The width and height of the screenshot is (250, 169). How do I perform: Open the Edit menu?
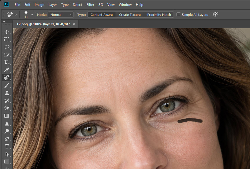(x=27, y=5)
